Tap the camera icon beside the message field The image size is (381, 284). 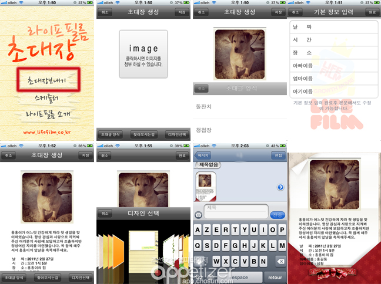coord(199,215)
